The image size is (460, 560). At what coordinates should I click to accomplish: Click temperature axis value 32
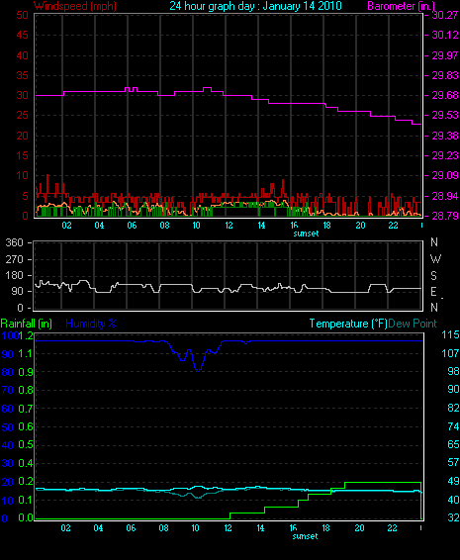click(x=453, y=517)
